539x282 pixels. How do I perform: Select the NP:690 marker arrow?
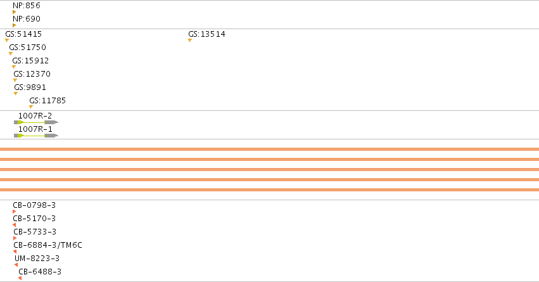click(x=14, y=25)
